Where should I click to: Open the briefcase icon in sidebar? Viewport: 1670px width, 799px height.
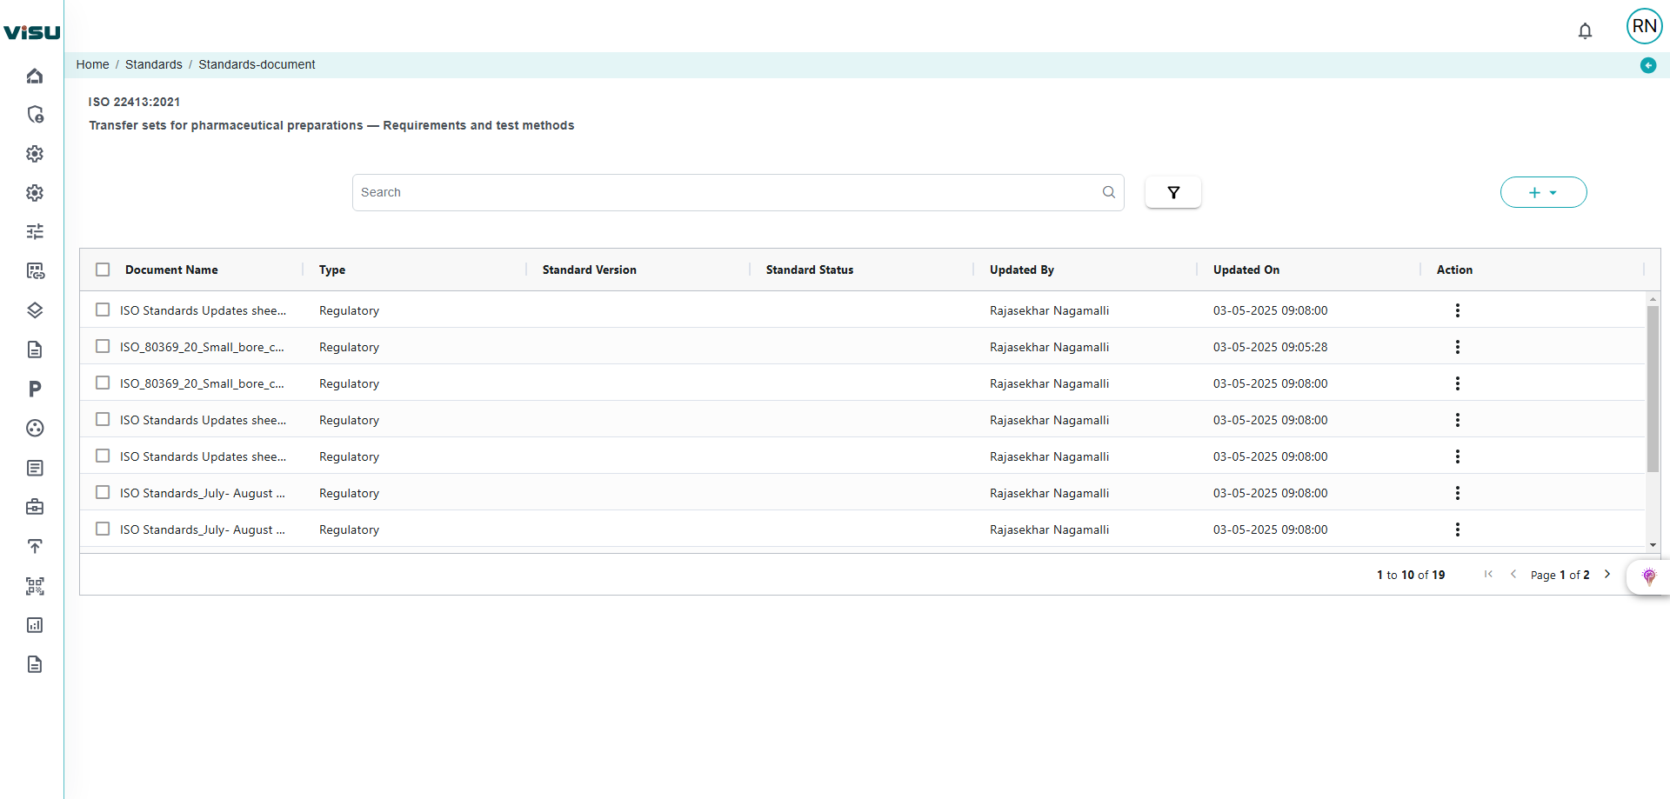click(35, 507)
